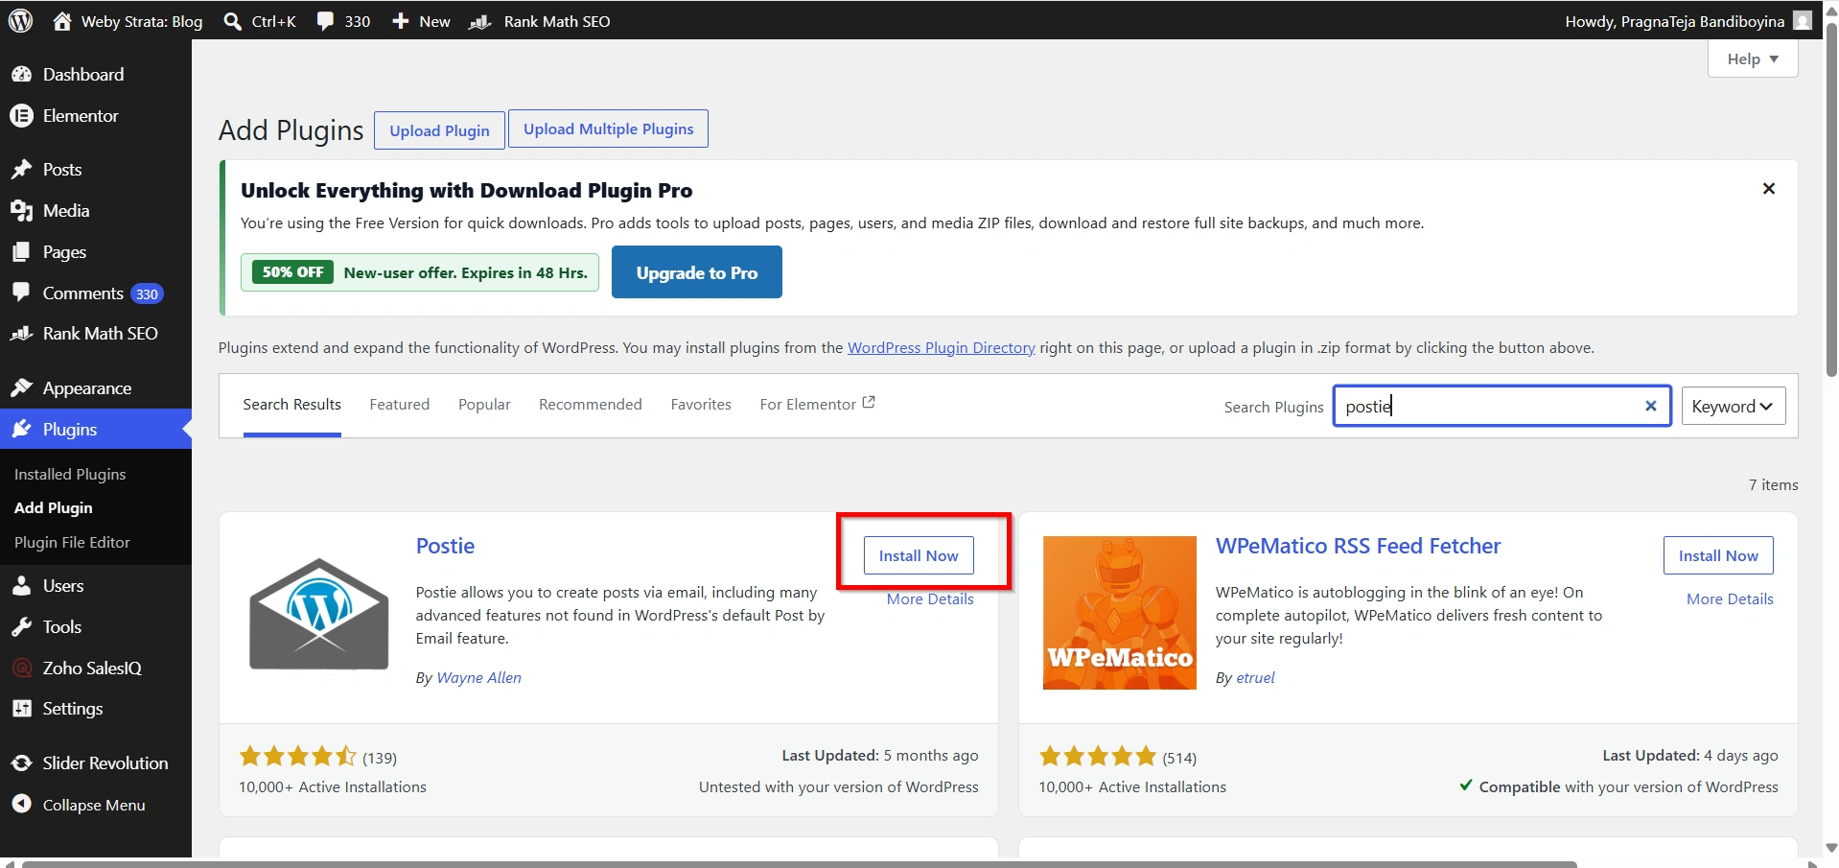Viewport: 1839px width, 868px height.
Task: Click Upload Multiple Plugins button
Action: point(608,129)
